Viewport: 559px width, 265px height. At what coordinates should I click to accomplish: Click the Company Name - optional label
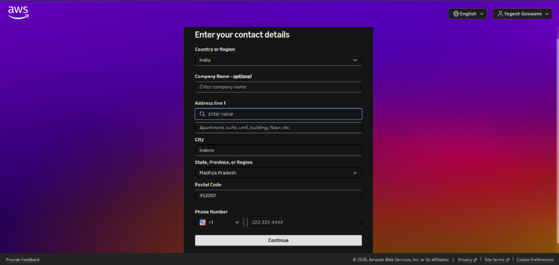223,76
